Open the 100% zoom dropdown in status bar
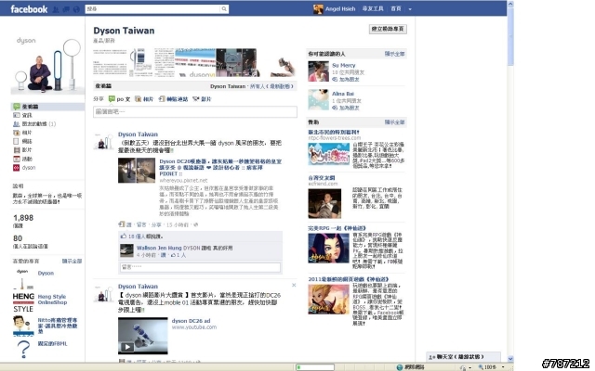This screenshot has width=595, height=371. (x=503, y=367)
